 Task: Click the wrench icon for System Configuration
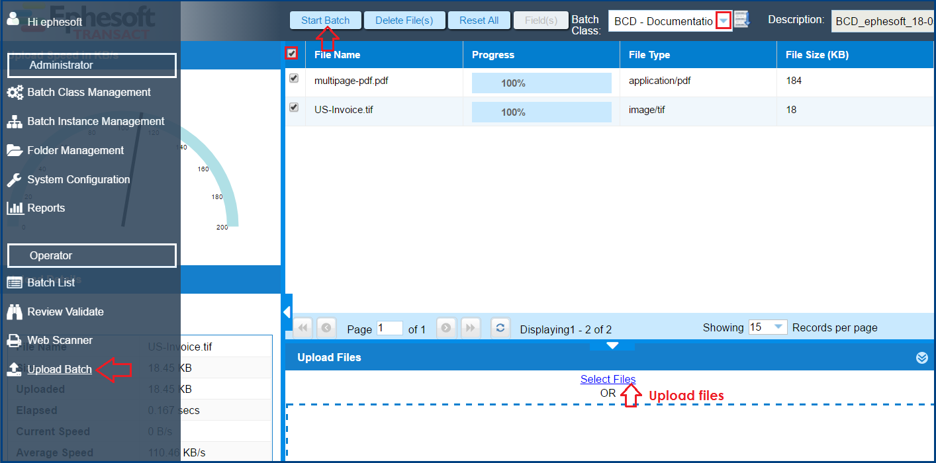point(15,180)
